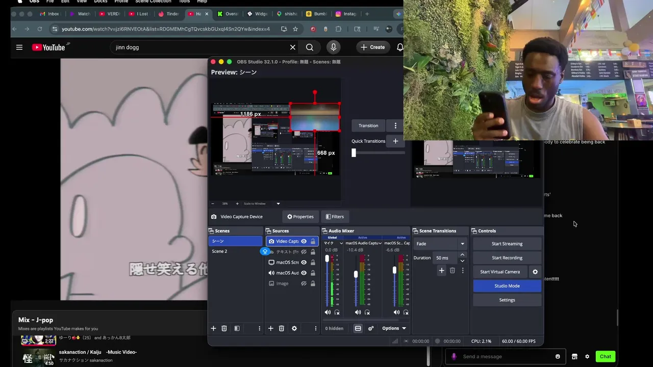
Task: Click the Sources panel trash icon
Action: tap(281, 328)
